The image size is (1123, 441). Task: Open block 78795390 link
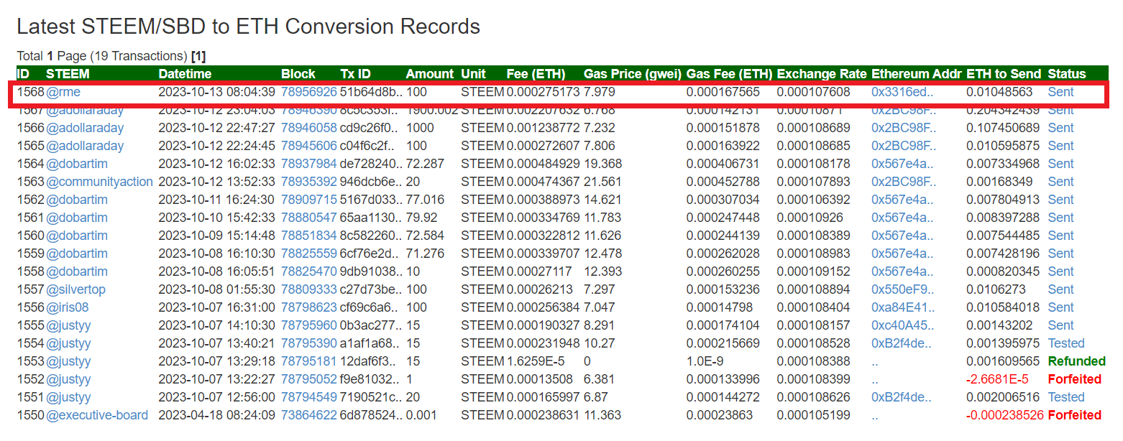(309, 343)
